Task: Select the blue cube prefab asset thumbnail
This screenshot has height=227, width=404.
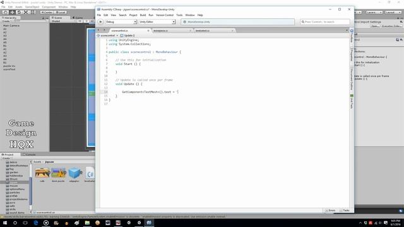Action: coord(74,173)
